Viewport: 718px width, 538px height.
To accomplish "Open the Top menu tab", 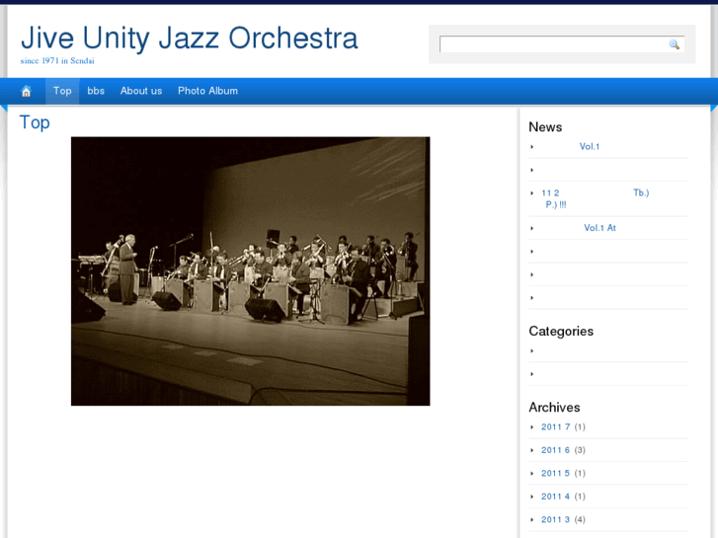I will 62,91.
